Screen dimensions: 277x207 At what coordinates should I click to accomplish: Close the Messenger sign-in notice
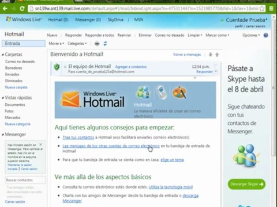40,144
